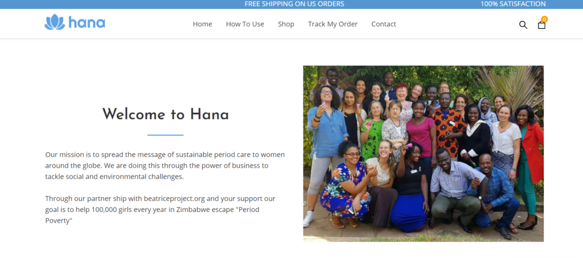Image resolution: width=583 pixels, height=258 pixels.
Task: Open the How To Use page
Action: coord(245,24)
